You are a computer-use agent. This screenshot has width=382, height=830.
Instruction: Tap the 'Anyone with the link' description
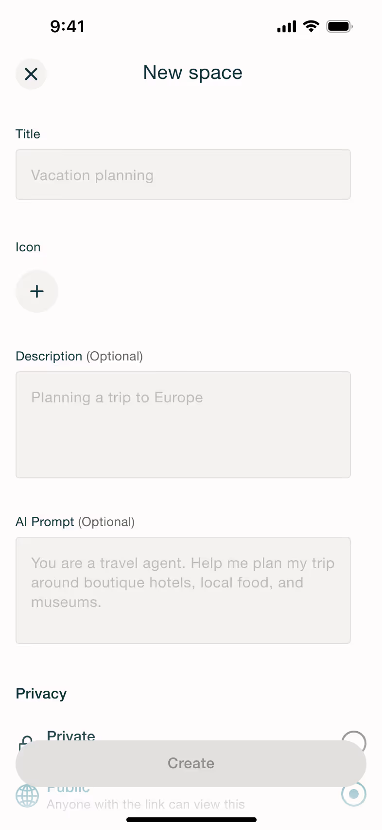146,804
